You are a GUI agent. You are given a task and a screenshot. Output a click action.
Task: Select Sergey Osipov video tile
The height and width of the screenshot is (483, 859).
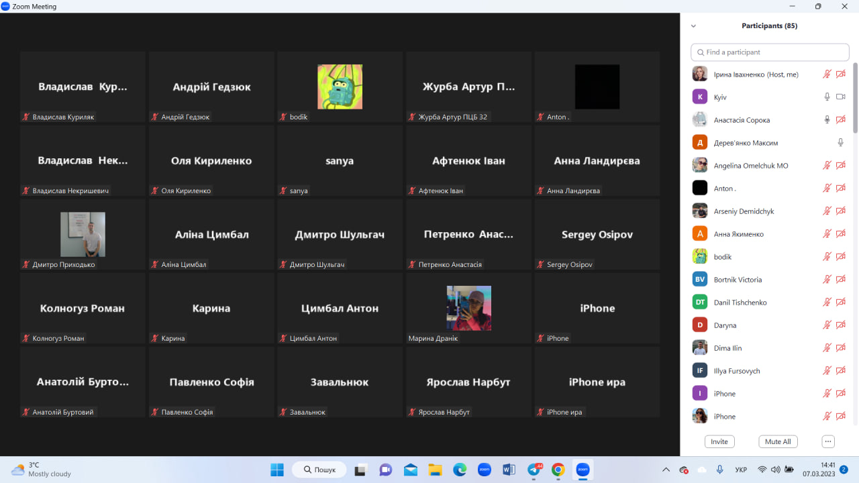point(597,235)
